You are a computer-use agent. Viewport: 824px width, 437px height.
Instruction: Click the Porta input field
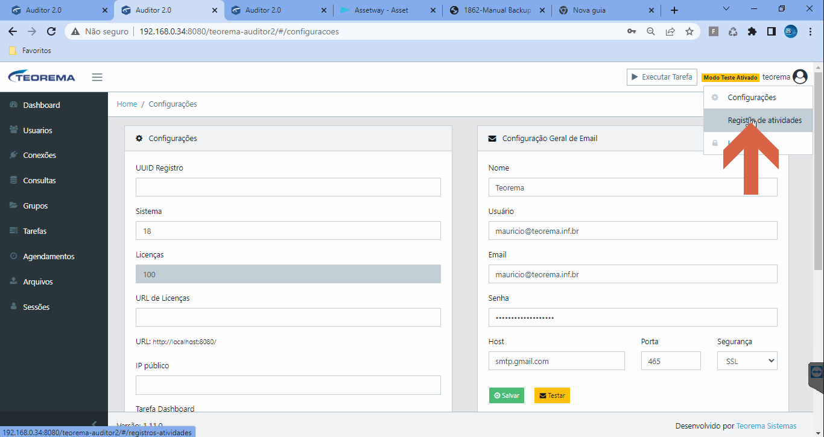pos(671,360)
